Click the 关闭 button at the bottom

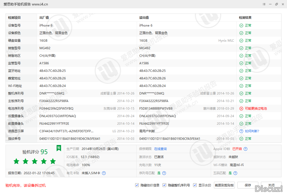coord(271,185)
